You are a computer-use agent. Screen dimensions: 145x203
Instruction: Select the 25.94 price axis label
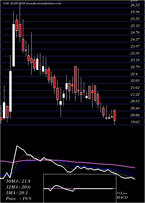[135, 12]
